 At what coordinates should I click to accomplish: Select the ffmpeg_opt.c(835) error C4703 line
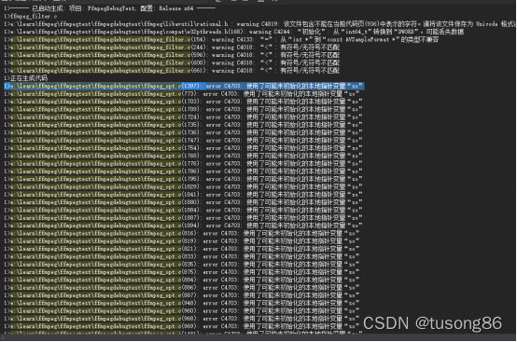[182, 265]
